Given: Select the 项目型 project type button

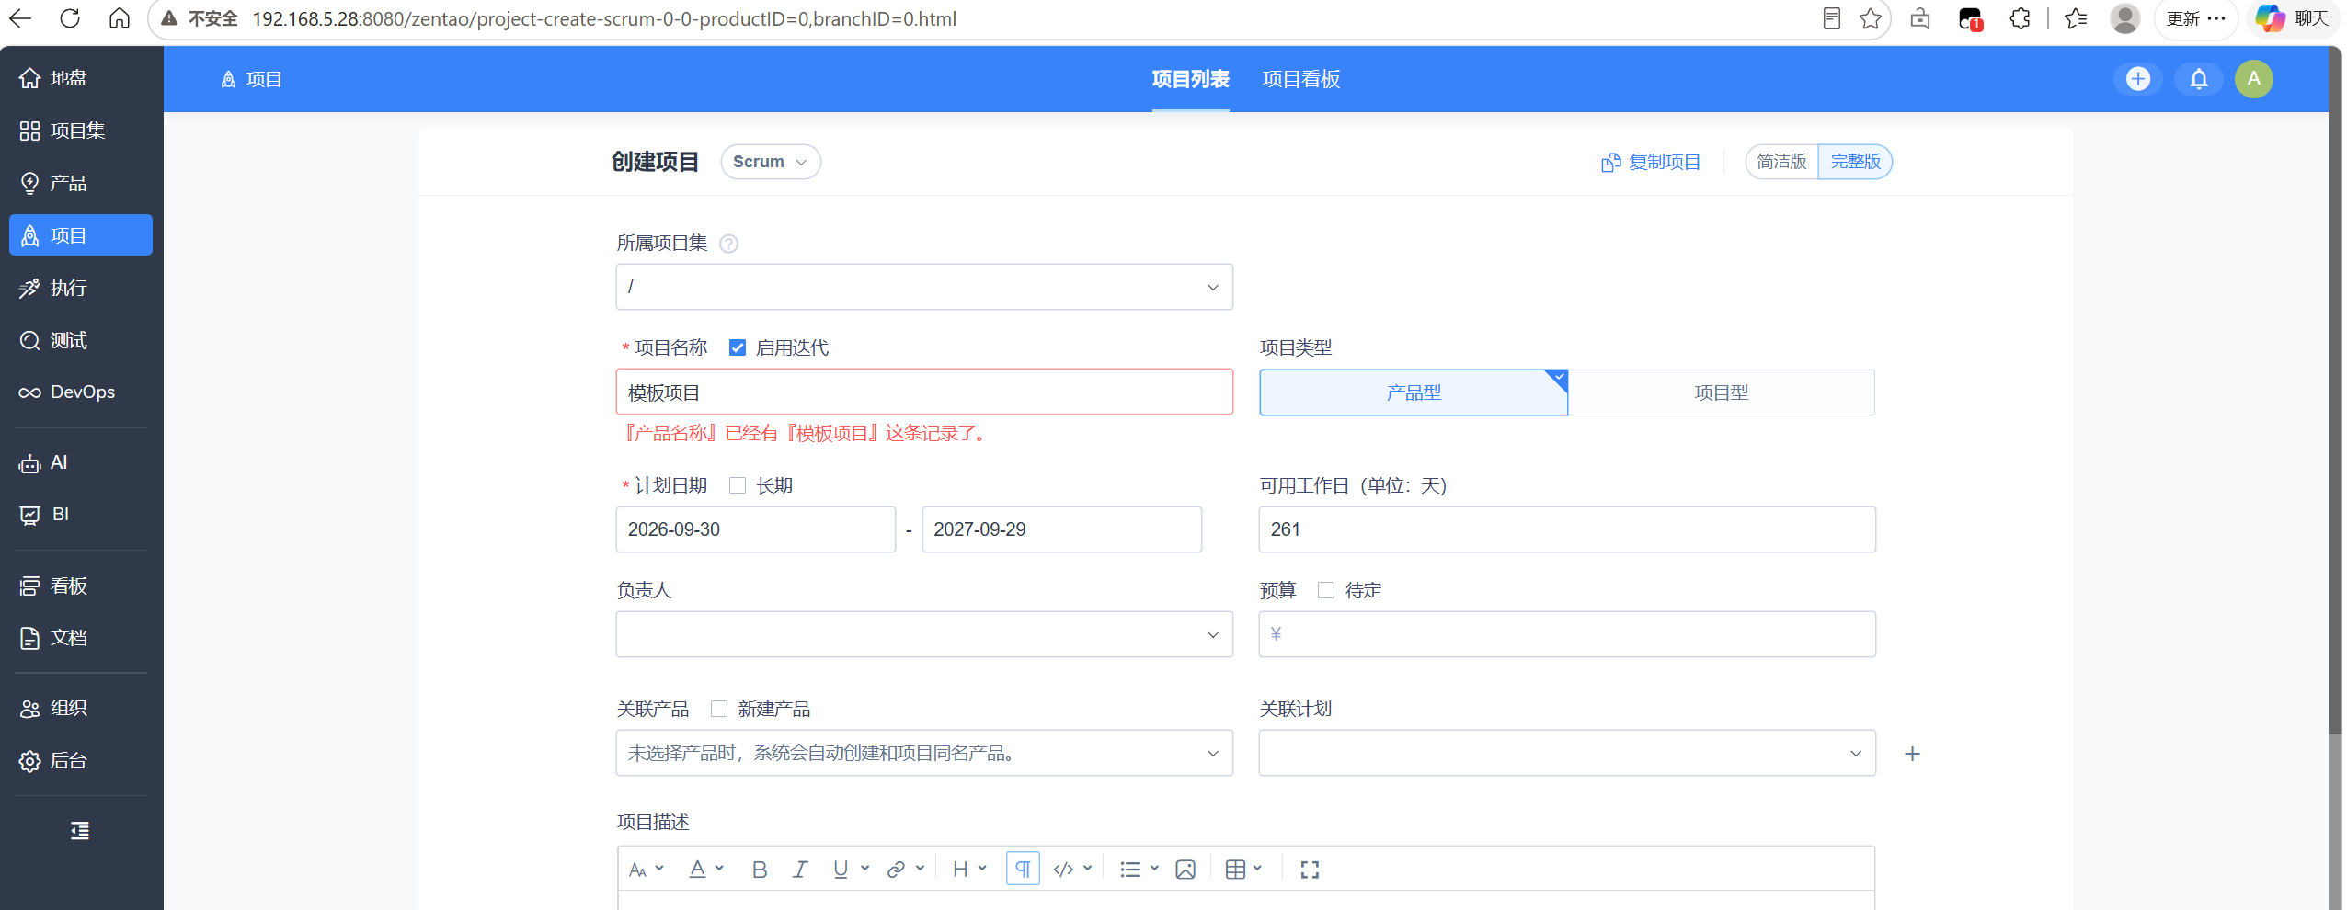Looking at the screenshot, I should [1721, 392].
